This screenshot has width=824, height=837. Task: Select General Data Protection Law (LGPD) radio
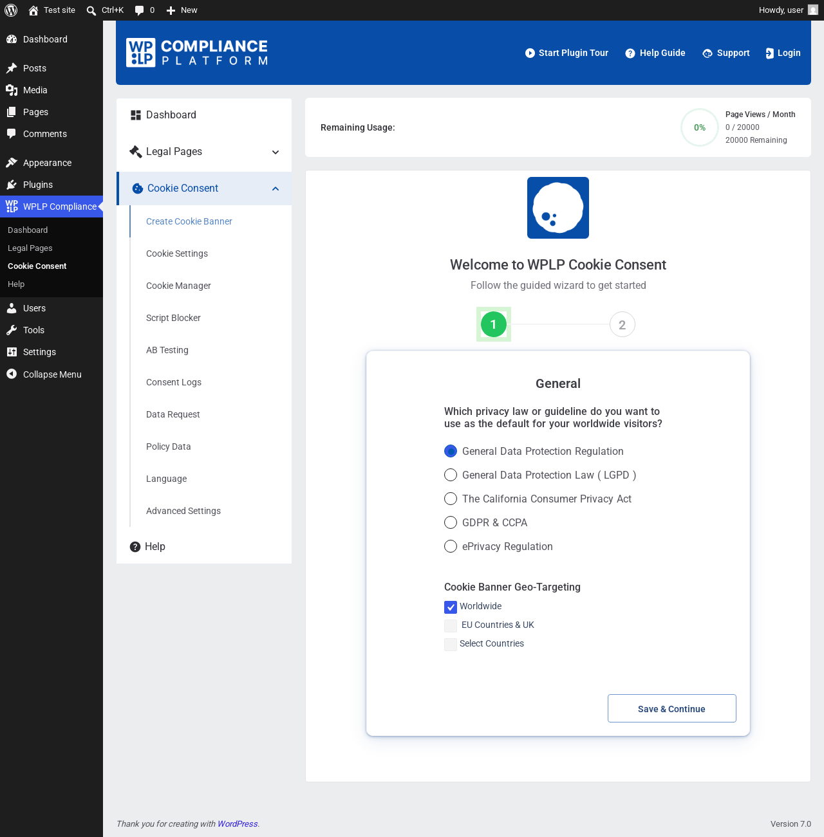(x=451, y=475)
